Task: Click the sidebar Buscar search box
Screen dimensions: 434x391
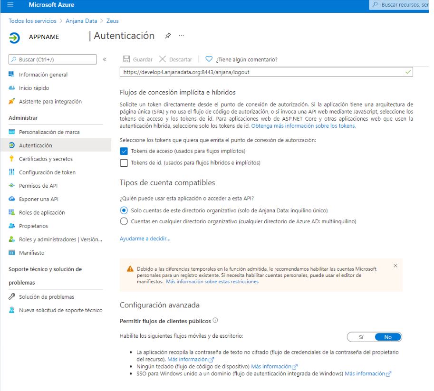Action: (x=53, y=59)
